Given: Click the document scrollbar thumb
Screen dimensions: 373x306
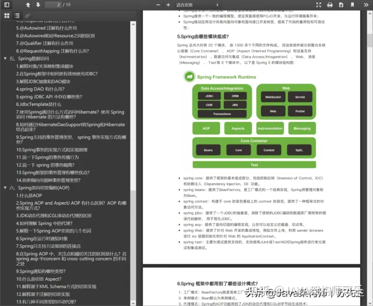Looking at the screenshot, I should pos(370,40).
